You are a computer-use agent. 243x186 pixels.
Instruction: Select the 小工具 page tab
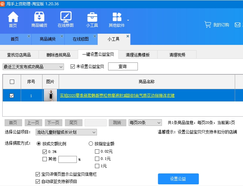pyautogui.click(x=114, y=39)
